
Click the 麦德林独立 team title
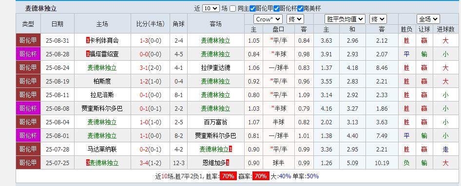[40, 8]
